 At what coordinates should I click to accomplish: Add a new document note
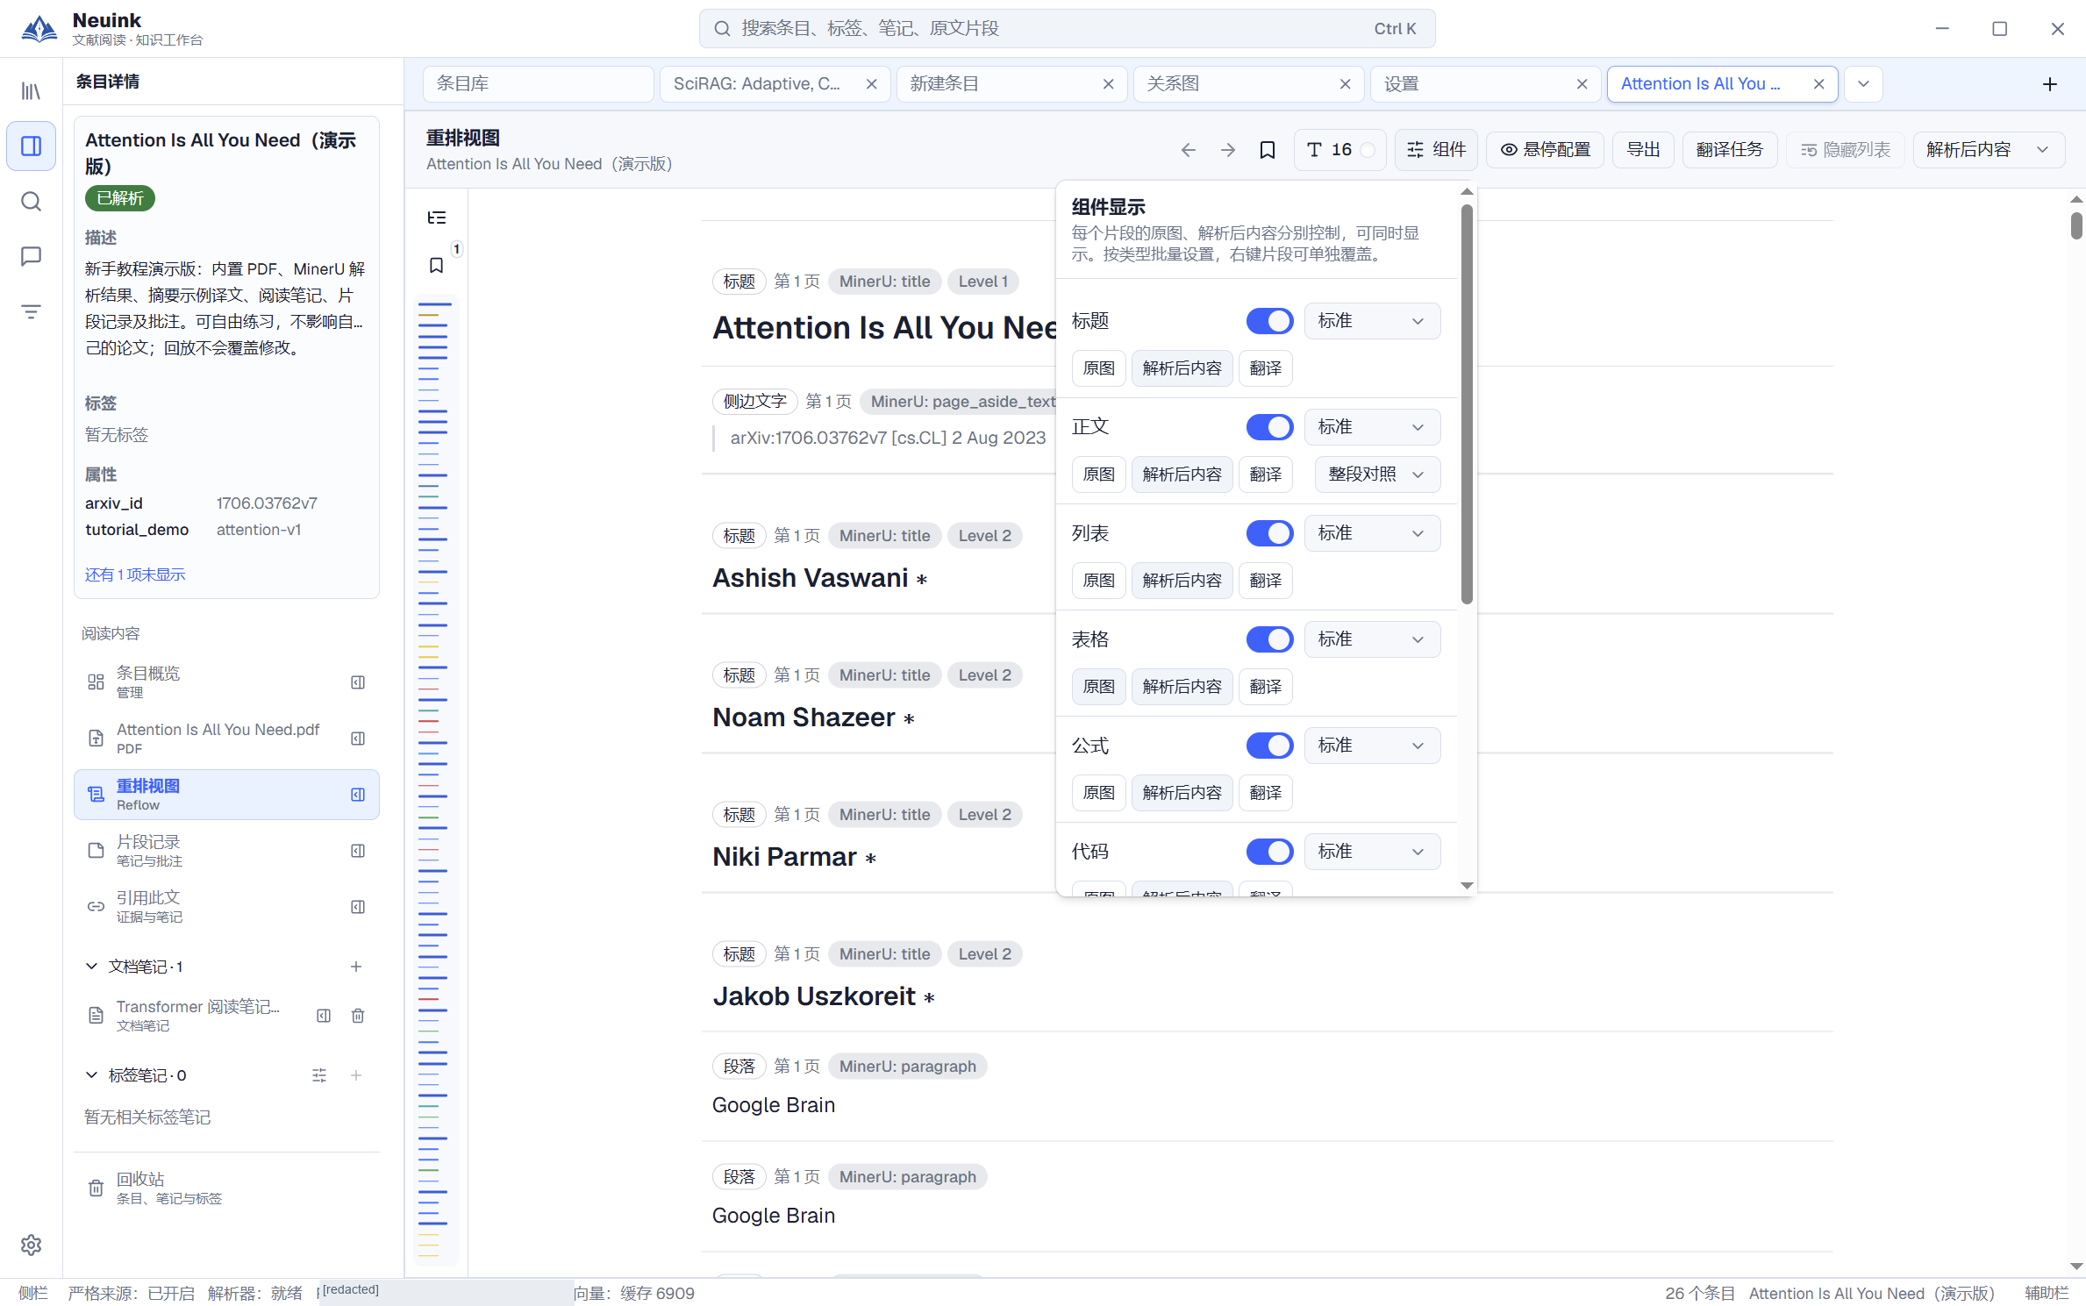pyautogui.click(x=355, y=967)
